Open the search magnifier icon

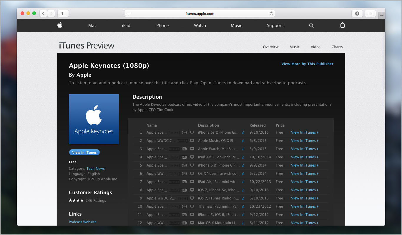click(x=311, y=26)
